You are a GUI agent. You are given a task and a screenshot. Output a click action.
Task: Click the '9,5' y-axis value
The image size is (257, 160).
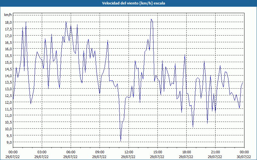point(9,135)
